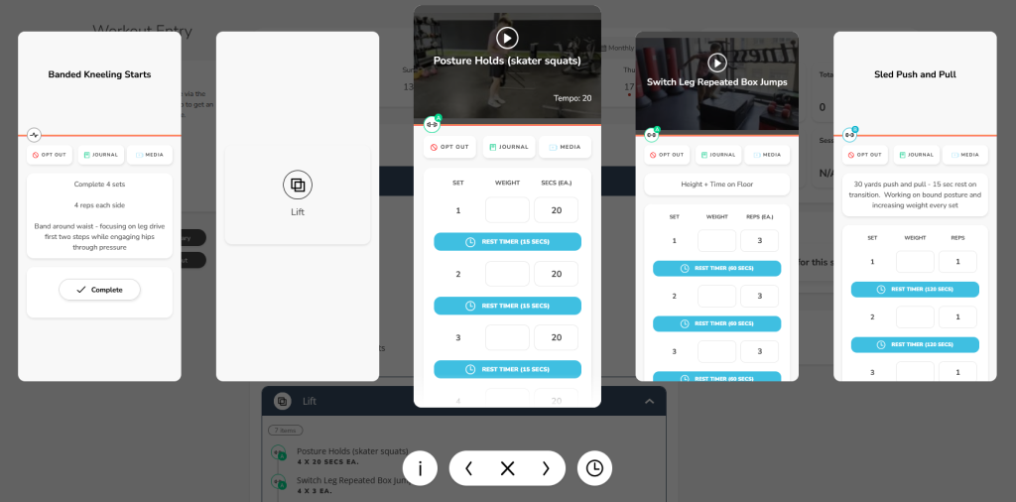Click the Lift stack icon in the Lift card

pyautogui.click(x=298, y=186)
